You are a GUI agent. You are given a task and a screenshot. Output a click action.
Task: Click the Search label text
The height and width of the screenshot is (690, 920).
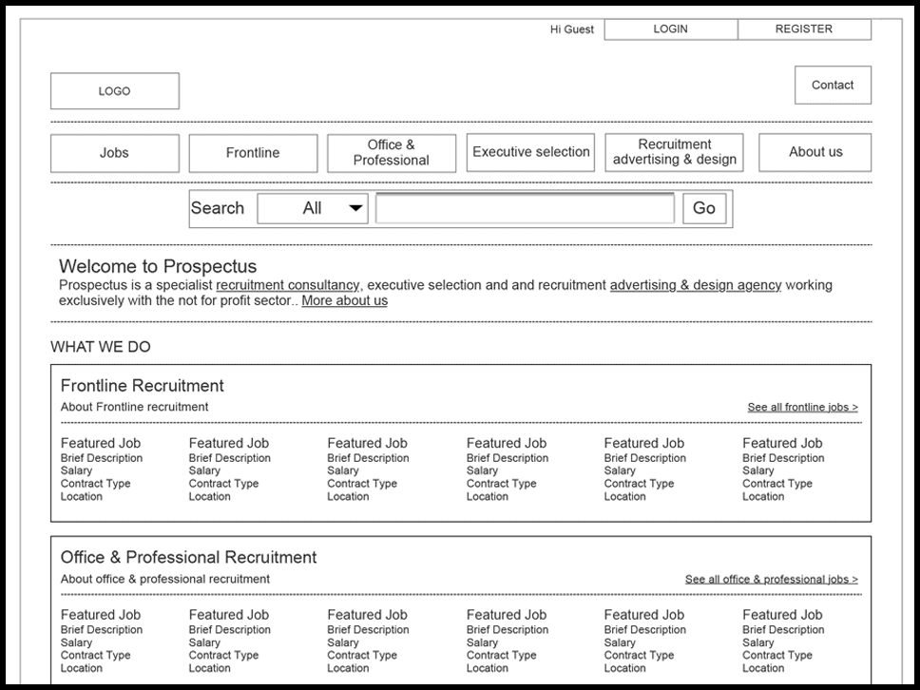click(x=217, y=208)
